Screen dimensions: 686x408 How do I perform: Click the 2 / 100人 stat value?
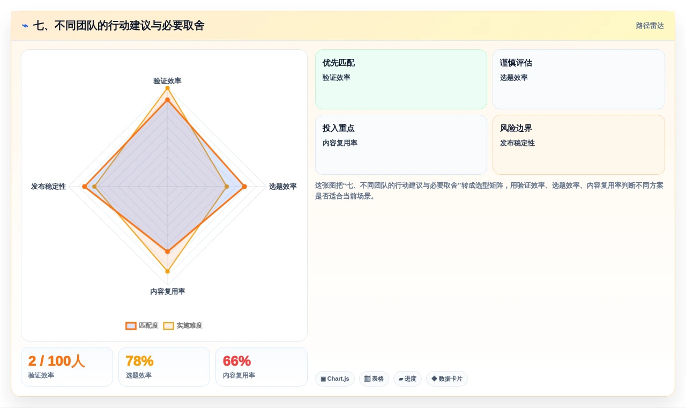(56, 361)
